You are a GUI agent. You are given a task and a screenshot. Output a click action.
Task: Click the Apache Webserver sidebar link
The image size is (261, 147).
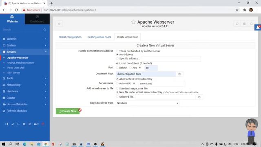(x=18, y=58)
